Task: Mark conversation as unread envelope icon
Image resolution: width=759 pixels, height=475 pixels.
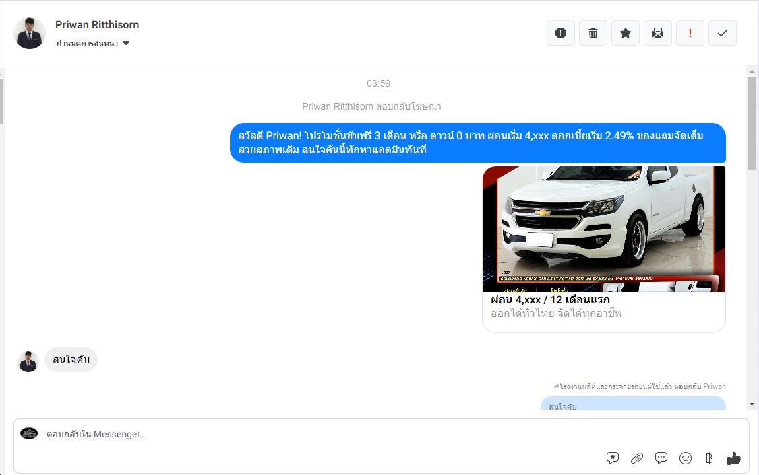Action: [658, 33]
